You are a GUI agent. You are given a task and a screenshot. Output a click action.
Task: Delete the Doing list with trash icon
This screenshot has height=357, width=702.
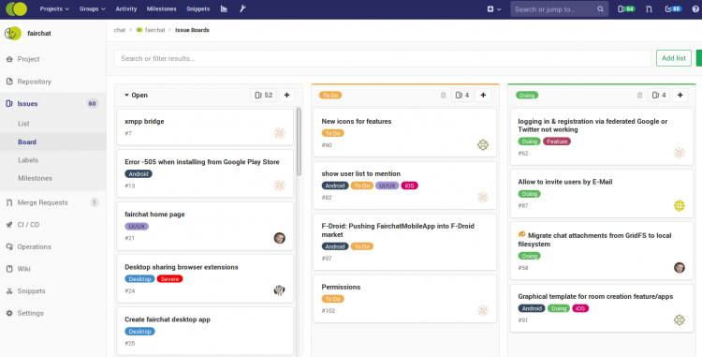[640, 95]
